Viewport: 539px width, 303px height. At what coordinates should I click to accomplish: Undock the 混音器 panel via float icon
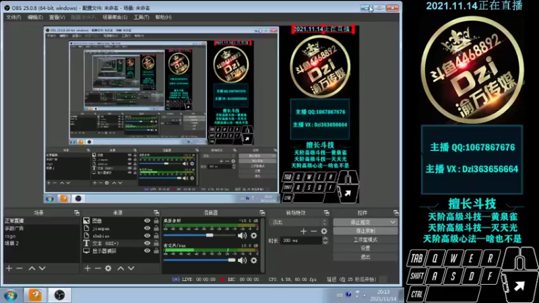pyautogui.click(x=262, y=213)
